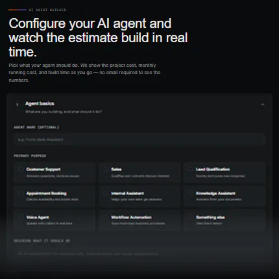This screenshot has width=279, height=279.
Task: Collapse the Agent basics section chevron
Action: 263,104
